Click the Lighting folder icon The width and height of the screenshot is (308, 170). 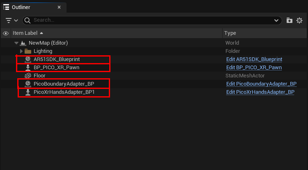tap(28, 51)
